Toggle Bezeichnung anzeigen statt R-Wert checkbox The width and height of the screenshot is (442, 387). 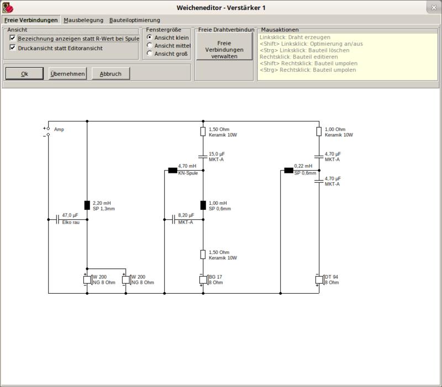click(x=13, y=39)
